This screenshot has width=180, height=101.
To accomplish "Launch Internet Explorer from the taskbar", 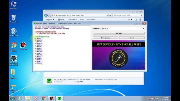I will pyautogui.click(x=21, y=98).
